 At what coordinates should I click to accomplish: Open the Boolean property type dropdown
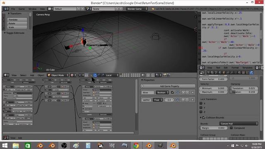pos(162,93)
